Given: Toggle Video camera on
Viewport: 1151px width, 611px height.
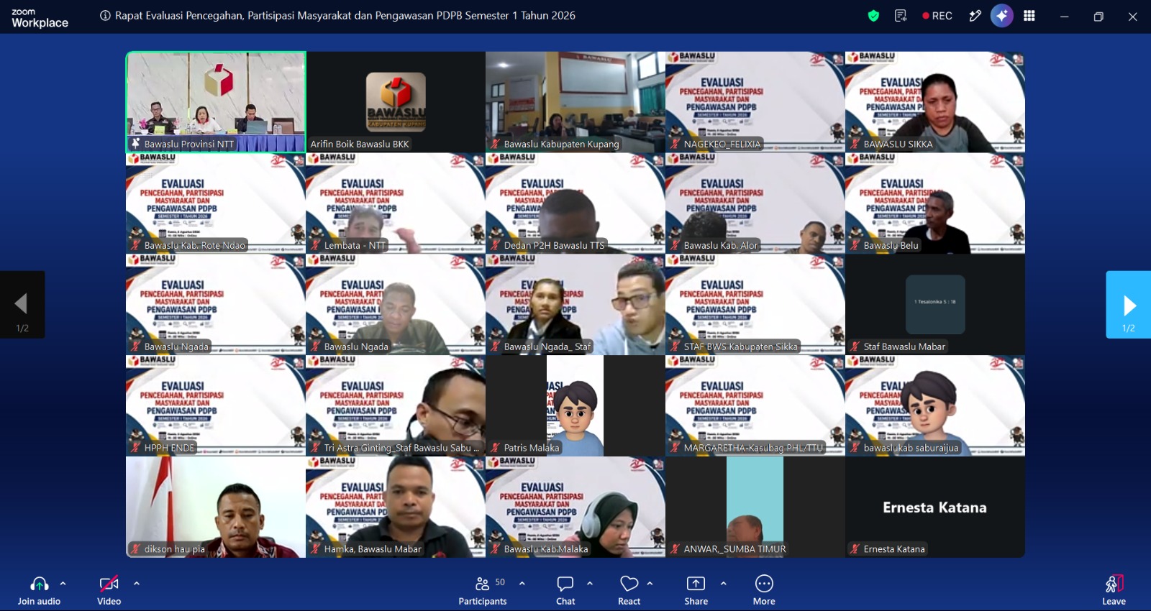Looking at the screenshot, I should tap(109, 590).
